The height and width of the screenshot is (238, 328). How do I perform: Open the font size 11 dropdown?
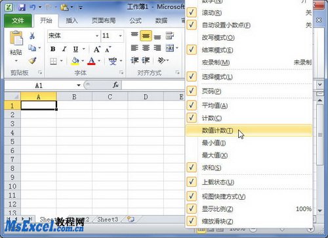[120, 36]
